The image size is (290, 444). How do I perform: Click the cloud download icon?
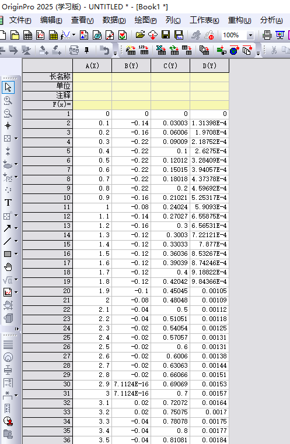pos(153,35)
